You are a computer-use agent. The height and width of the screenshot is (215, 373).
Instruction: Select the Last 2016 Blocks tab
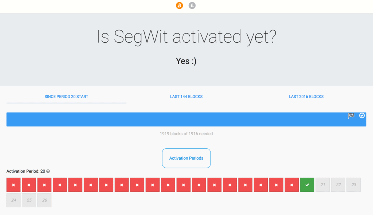click(x=306, y=97)
